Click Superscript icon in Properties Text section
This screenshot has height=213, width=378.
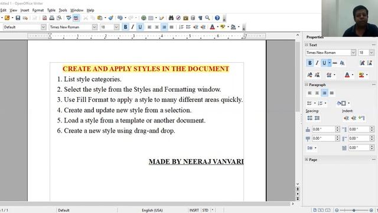[x=309, y=75]
